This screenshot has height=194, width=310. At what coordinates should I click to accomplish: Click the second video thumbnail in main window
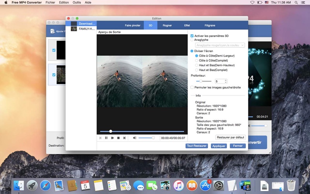[61, 74]
